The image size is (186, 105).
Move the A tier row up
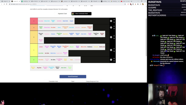(114, 26)
